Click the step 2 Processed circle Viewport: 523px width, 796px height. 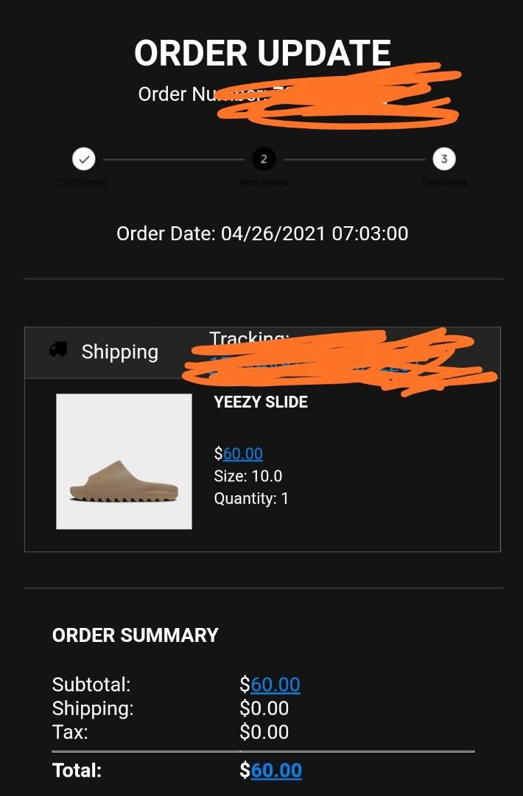264,159
